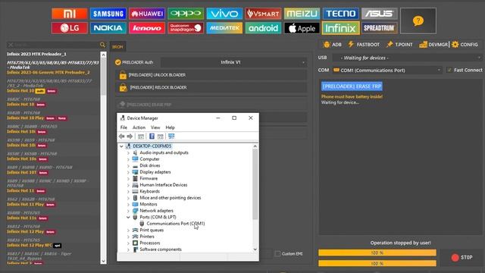Click PRELOADER UNLOCK BLOADER button
The width and height of the screenshot is (485, 273).
(x=212, y=75)
